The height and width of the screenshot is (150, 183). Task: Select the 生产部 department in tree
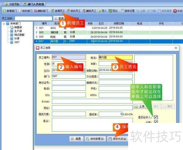[x=18, y=31]
